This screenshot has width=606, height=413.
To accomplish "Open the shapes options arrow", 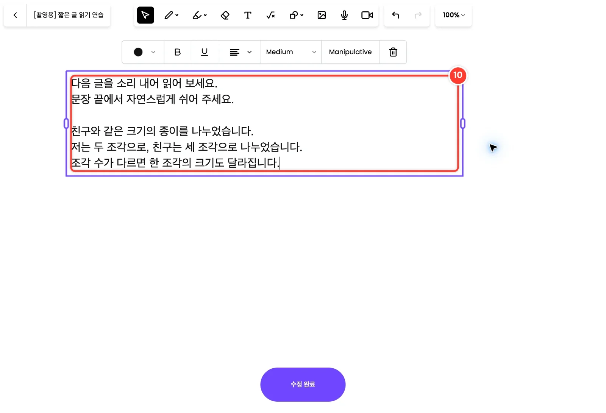I will 302,15.
